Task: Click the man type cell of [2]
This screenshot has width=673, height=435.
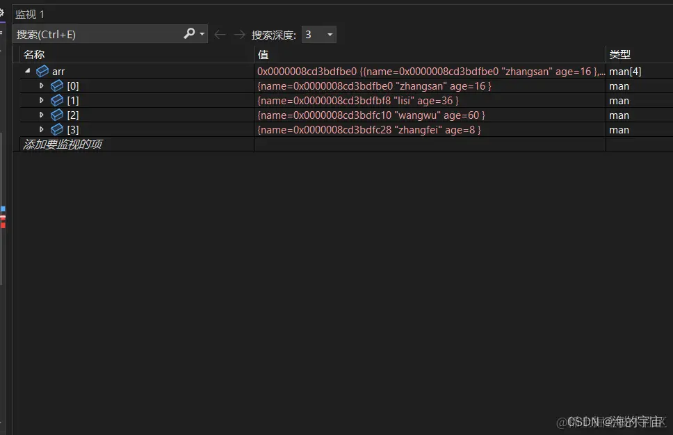Action: click(619, 115)
